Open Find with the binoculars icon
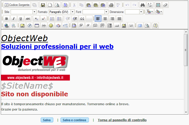The height and width of the screenshot is (125, 189). click(143, 5)
